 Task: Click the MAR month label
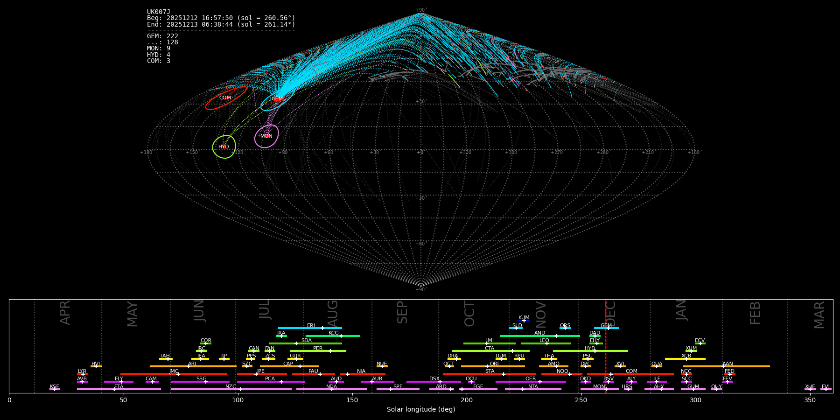819,315
